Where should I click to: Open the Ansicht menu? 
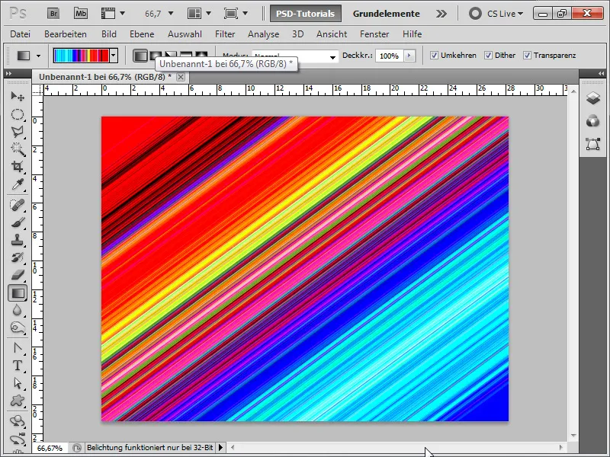coord(332,34)
